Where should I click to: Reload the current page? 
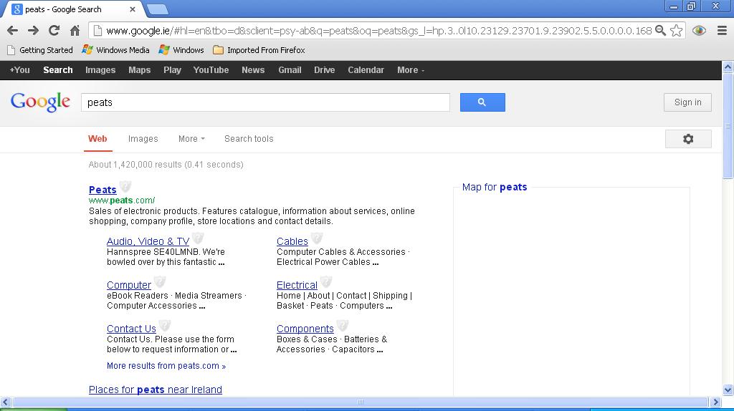[x=54, y=31]
